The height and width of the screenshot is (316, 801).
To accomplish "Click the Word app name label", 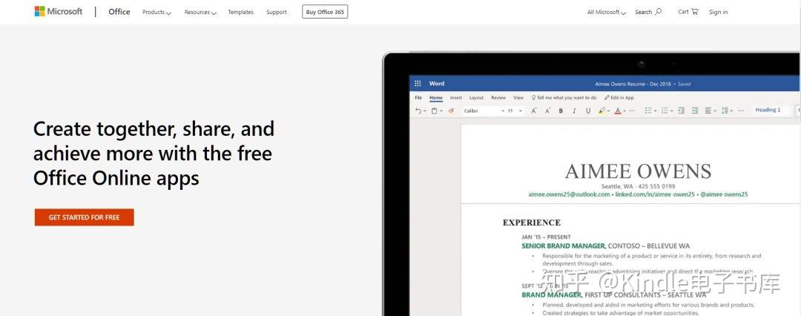I will (437, 83).
